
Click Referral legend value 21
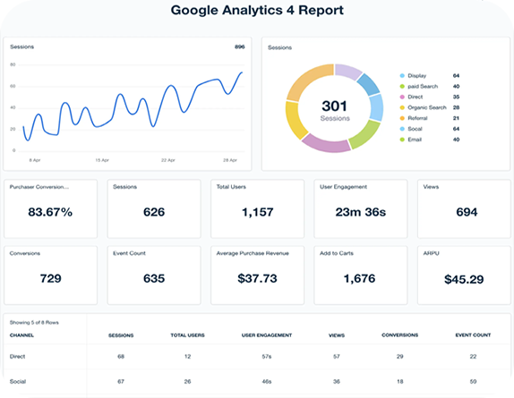click(456, 118)
